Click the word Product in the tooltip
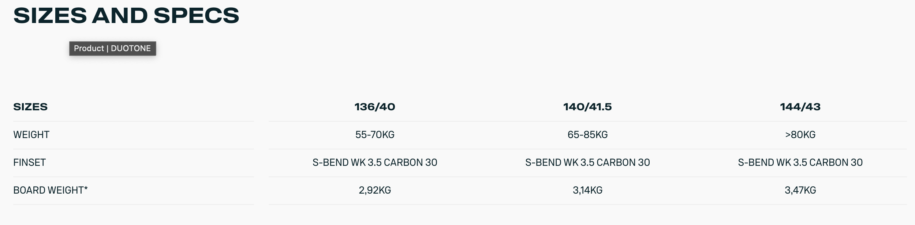This screenshot has height=225, width=915. pos(89,49)
